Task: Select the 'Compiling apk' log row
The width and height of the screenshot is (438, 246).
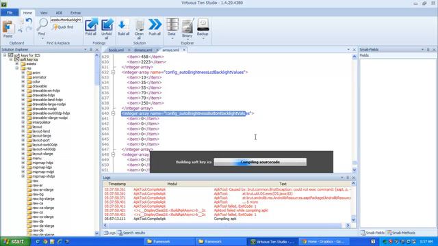Action: click(x=227, y=219)
